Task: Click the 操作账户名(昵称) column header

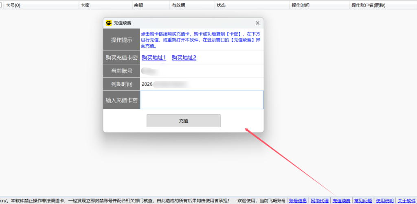Action: pos(384,5)
